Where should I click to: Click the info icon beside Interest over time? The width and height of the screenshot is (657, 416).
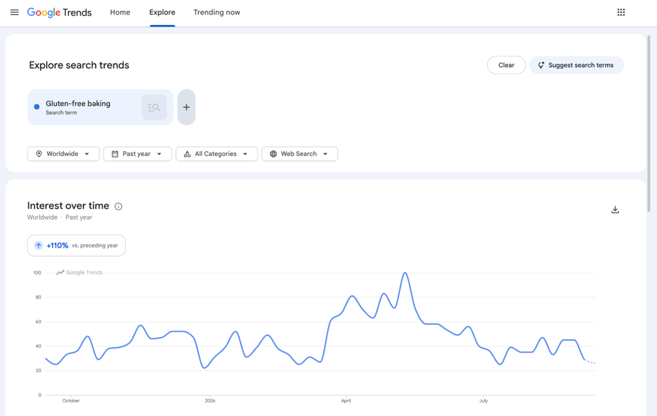pos(119,206)
